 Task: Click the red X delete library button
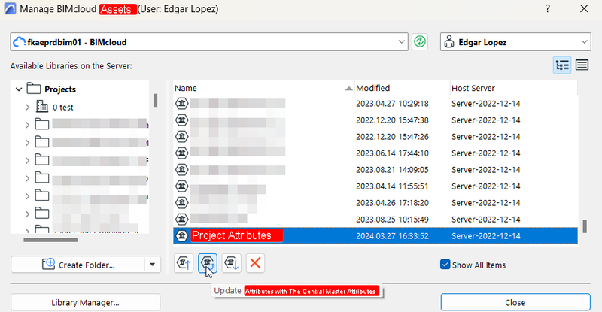(255, 264)
